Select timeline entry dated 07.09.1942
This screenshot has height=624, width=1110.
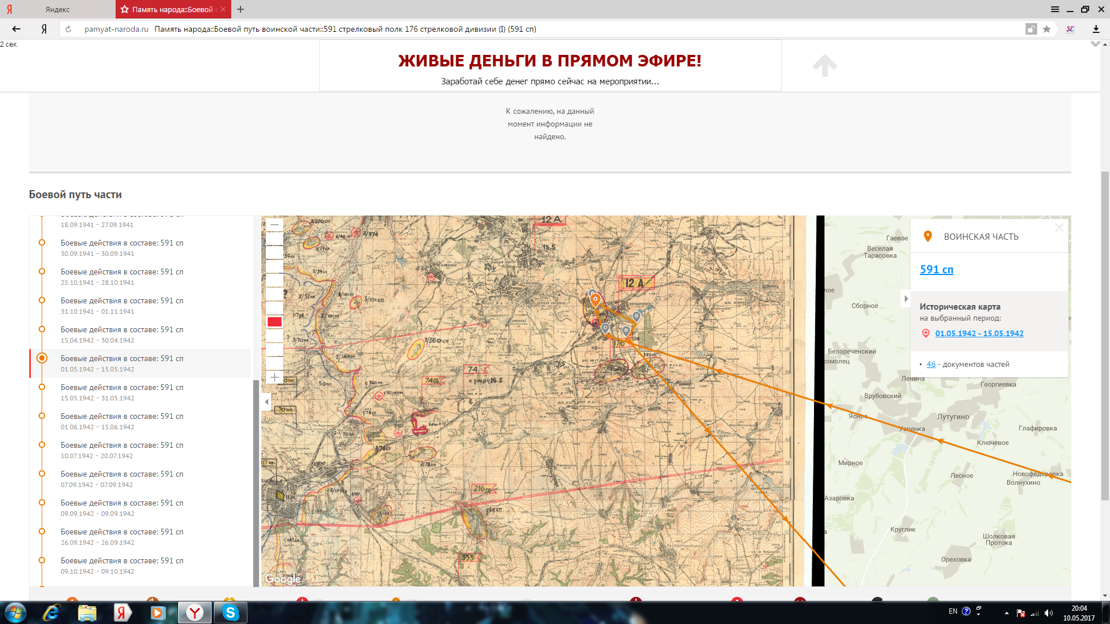point(121,479)
